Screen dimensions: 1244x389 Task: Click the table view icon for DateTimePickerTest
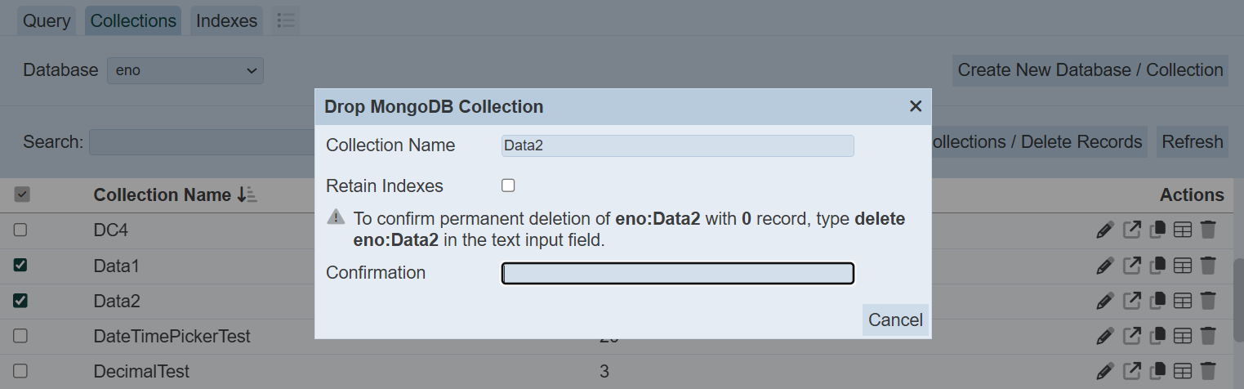[1182, 336]
